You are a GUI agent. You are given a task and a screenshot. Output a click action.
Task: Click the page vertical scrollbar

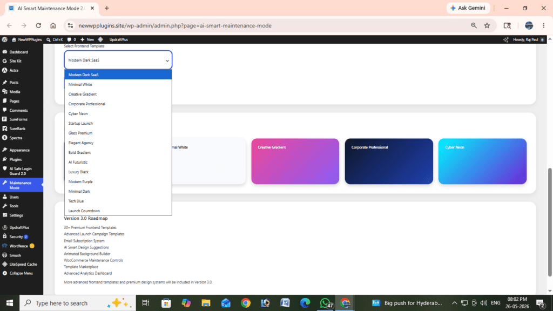(x=549, y=222)
